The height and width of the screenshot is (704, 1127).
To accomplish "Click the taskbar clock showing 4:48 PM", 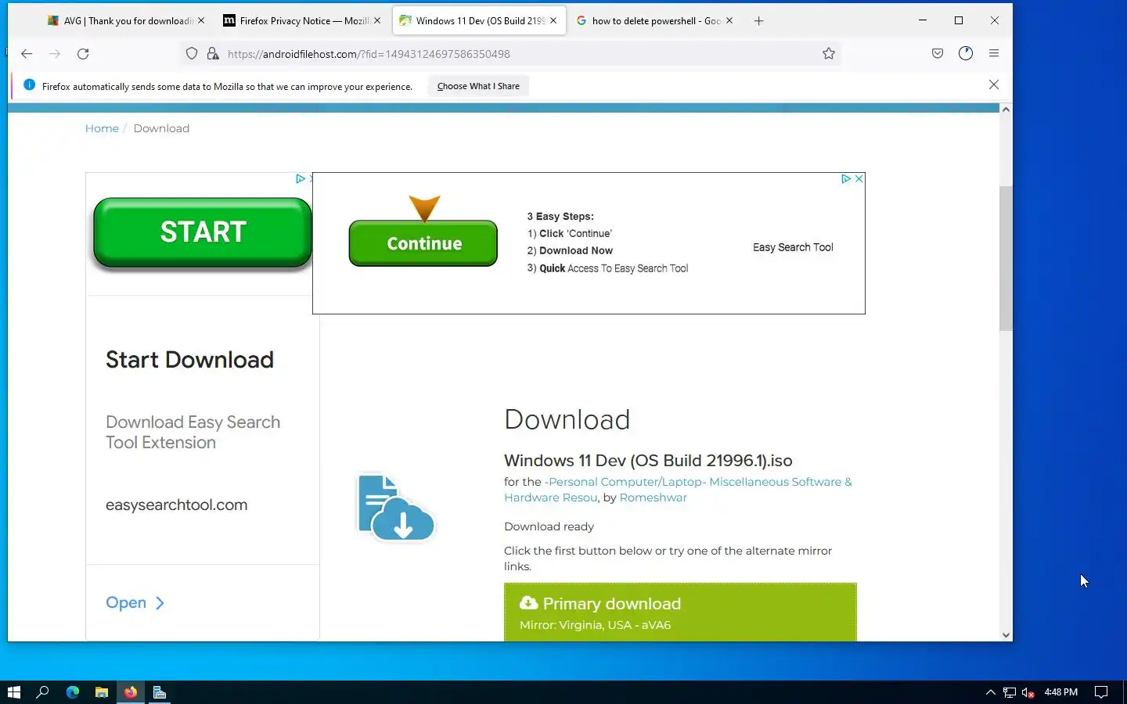I will click(x=1060, y=692).
